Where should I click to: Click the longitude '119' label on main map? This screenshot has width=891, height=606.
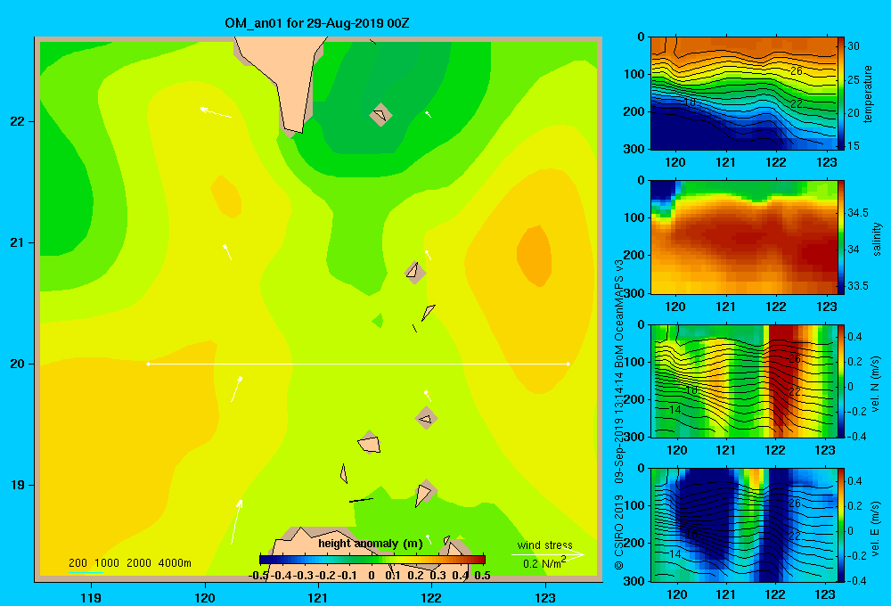click(91, 597)
